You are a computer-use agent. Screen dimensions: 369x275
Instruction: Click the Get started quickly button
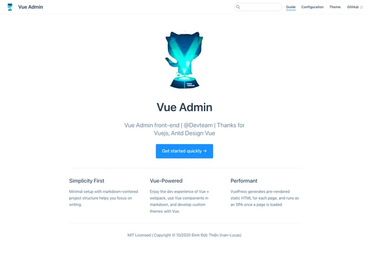[184, 151]
